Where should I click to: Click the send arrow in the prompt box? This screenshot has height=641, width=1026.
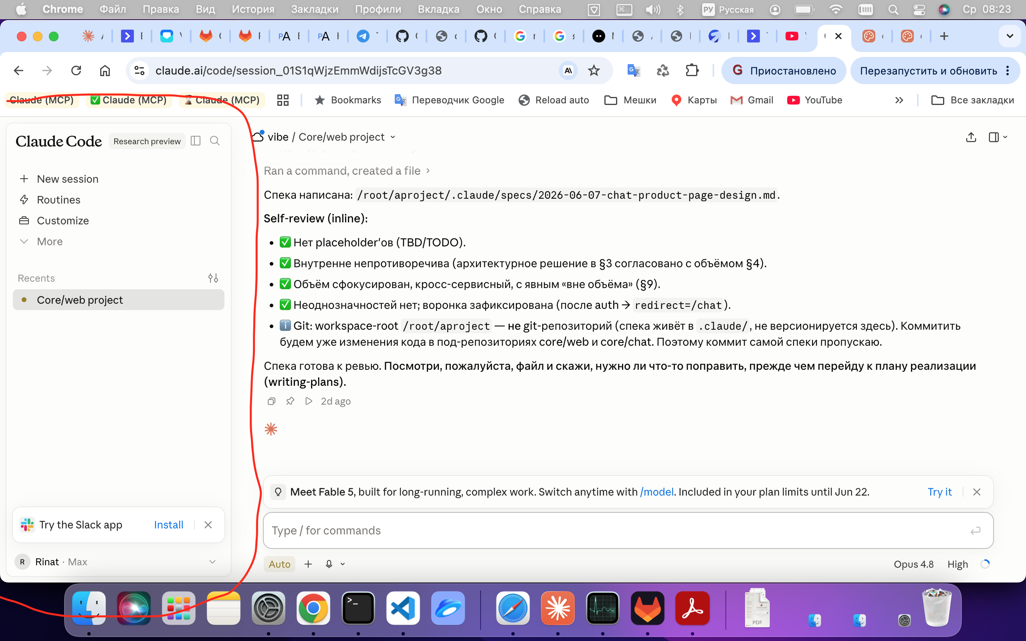tap(975, 530)
